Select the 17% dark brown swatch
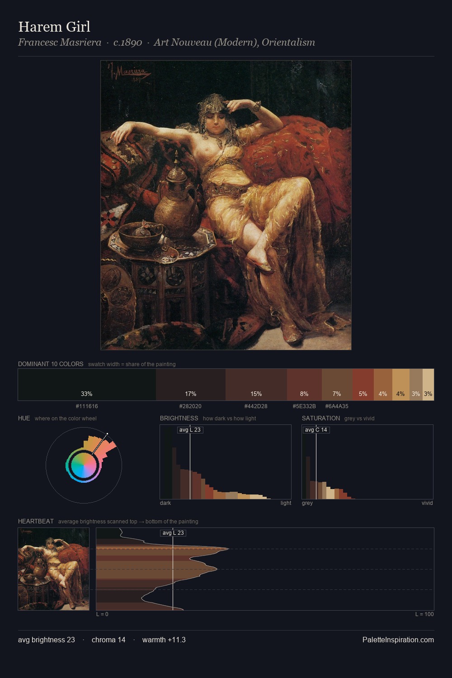 click(191, 385)
